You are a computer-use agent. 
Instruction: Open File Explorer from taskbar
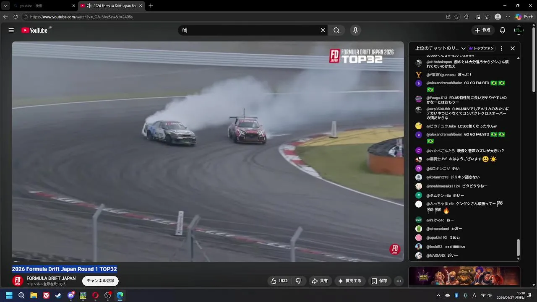[34, 295]
